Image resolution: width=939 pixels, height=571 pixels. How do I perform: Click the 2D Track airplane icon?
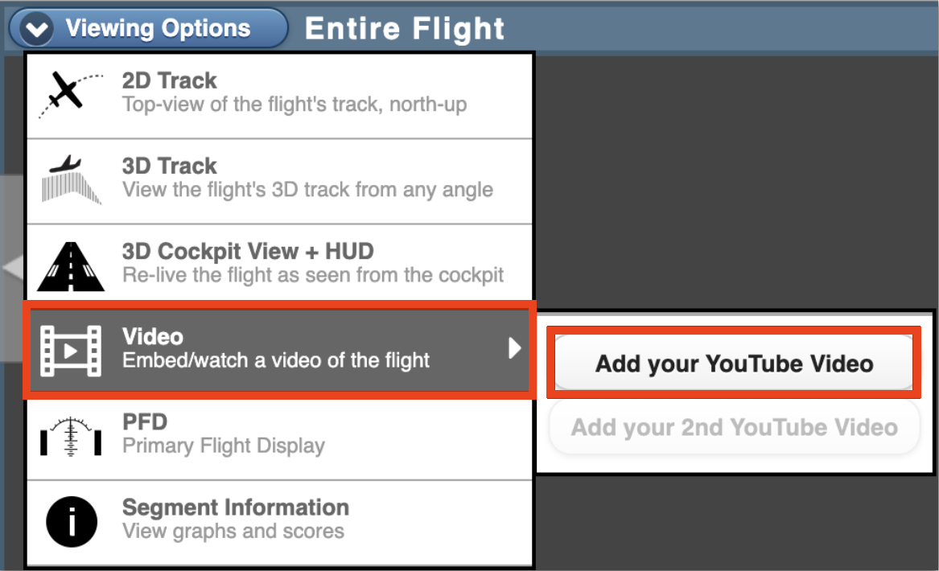(x=71, y=94)
